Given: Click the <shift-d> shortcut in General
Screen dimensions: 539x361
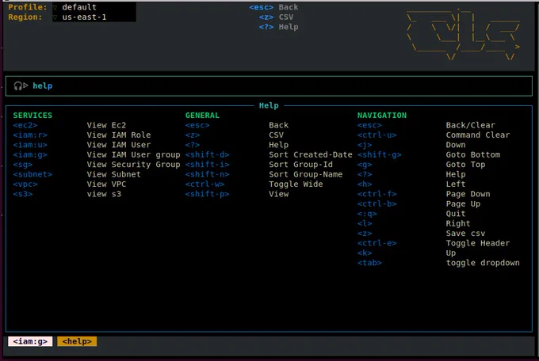Looking at the screenshot, I should [x=208, y=154].
